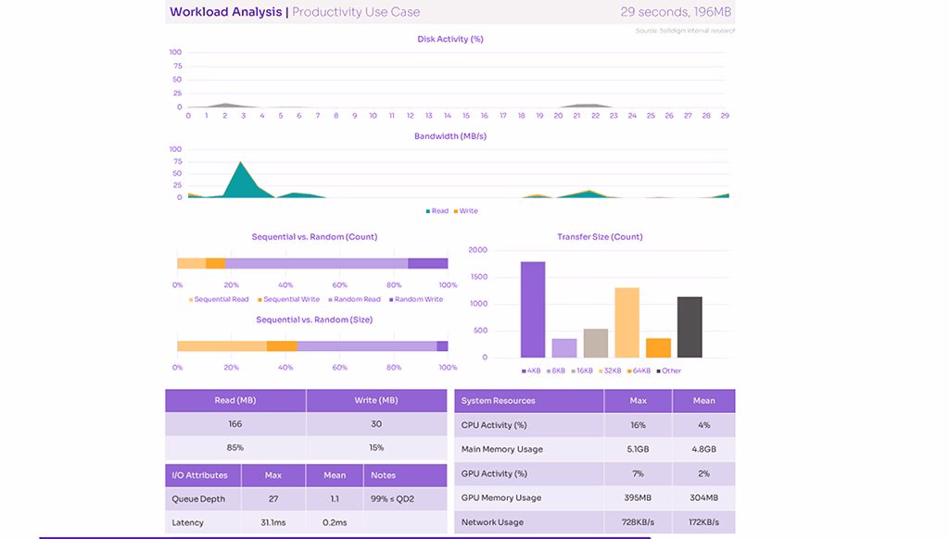Select the Sequential vs. Random (Count) heading
949x539 pixels.
point(314,236)
